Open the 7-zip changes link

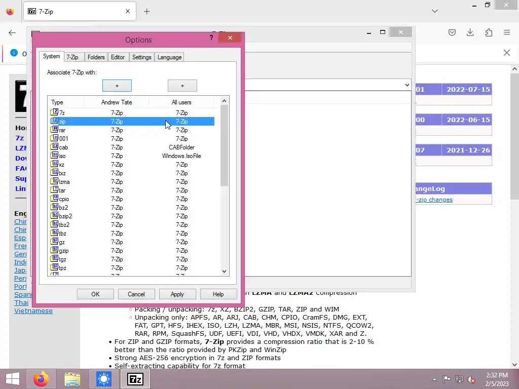[x=434, y=200]
